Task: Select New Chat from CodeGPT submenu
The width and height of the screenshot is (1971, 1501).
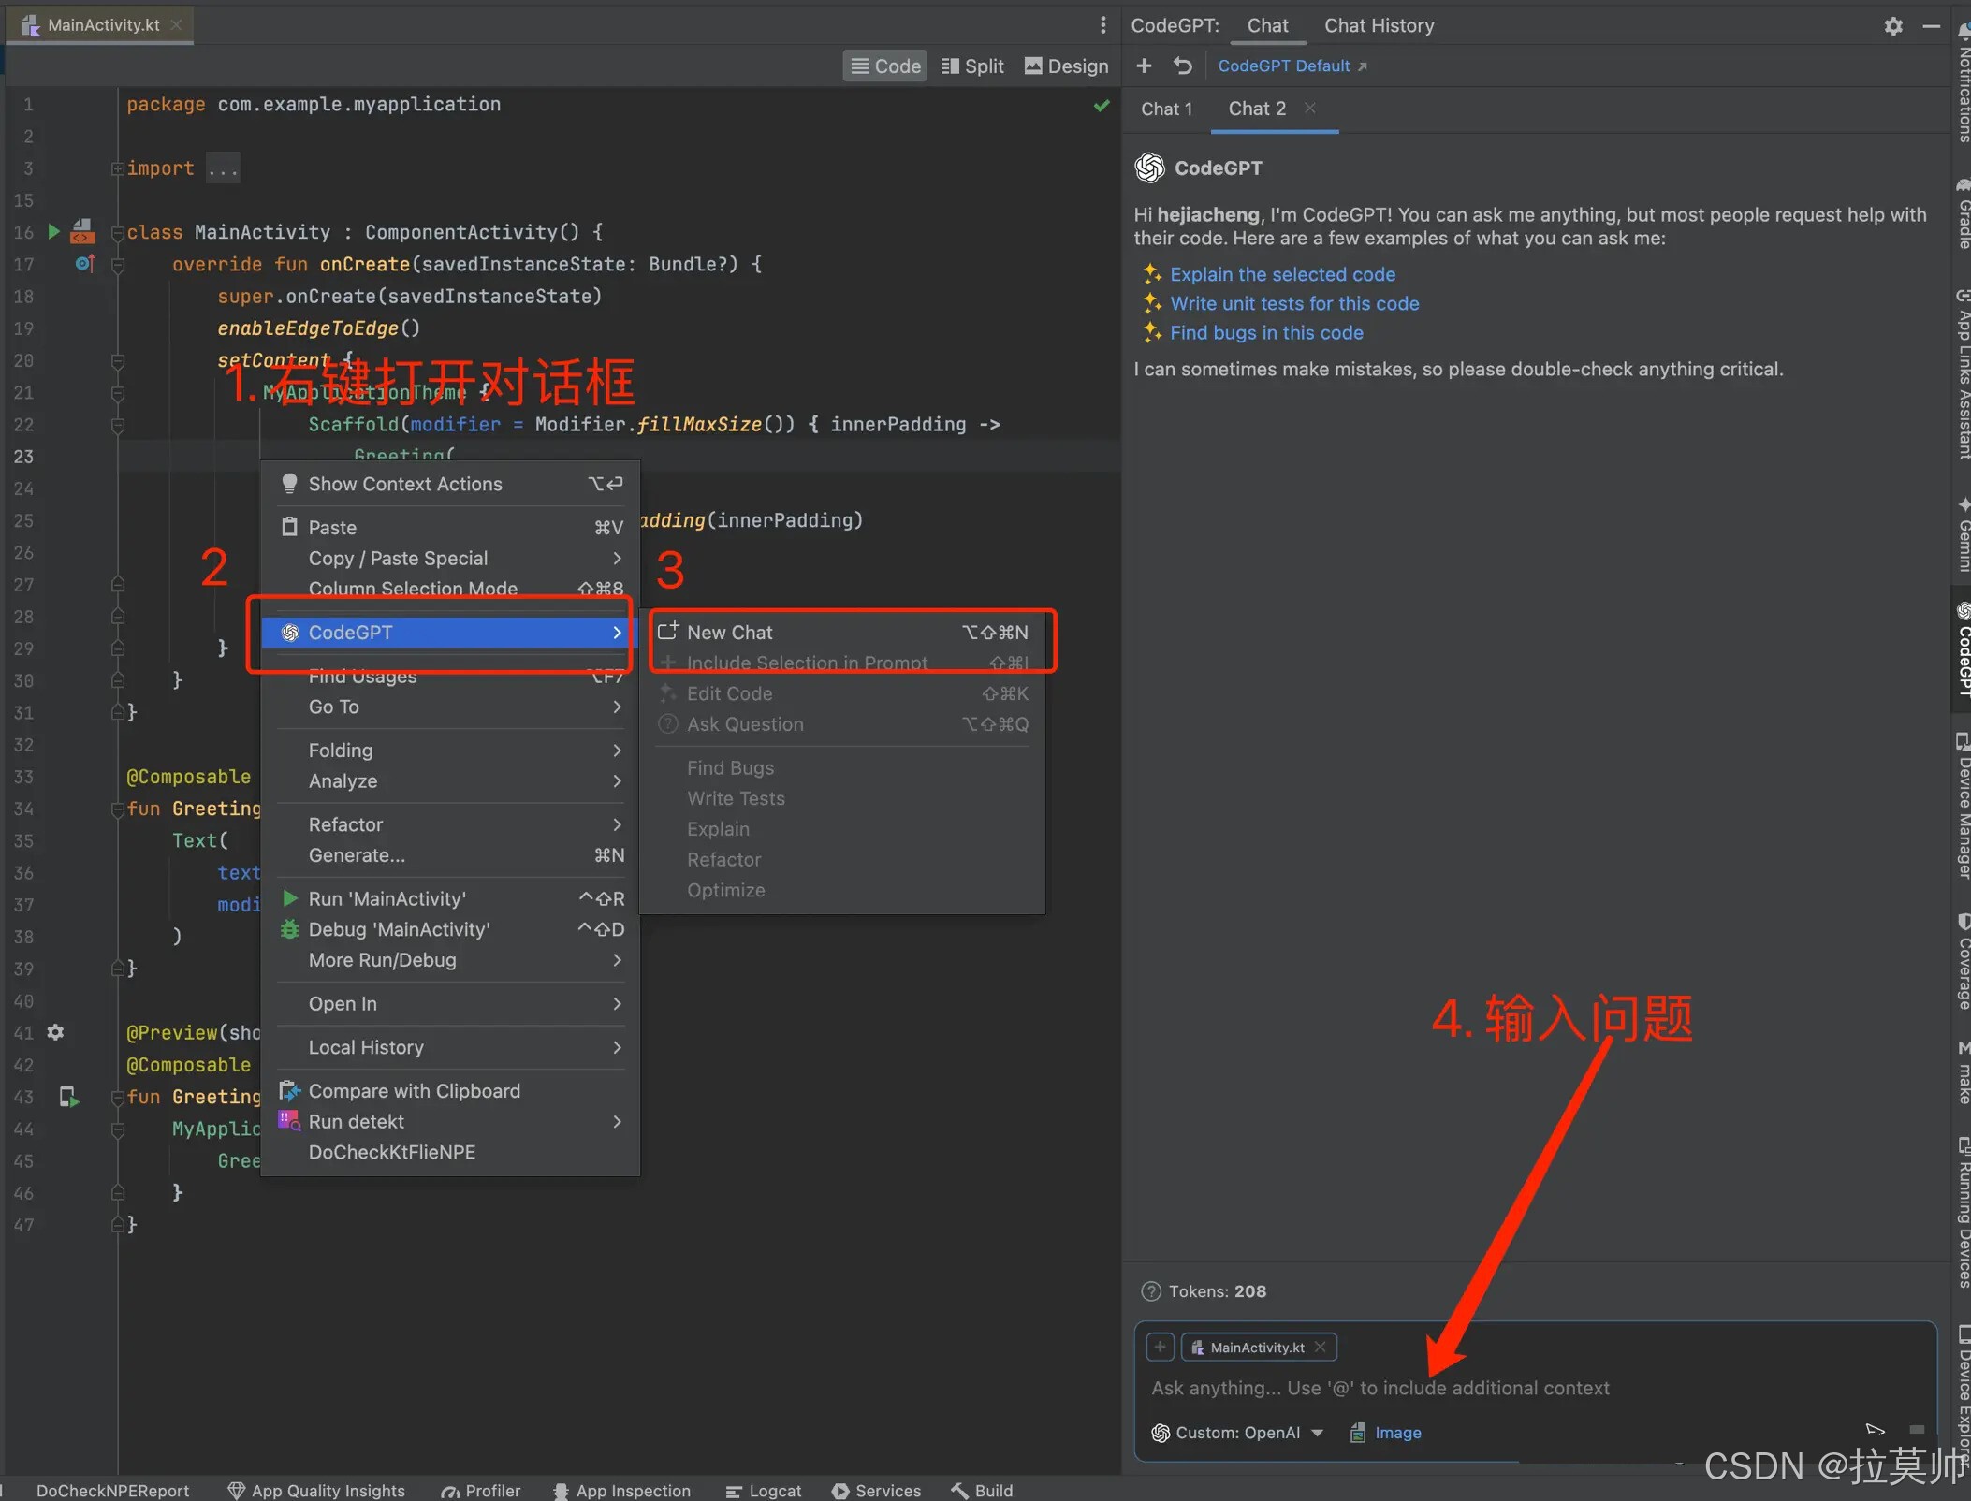Action: (730, 633)
